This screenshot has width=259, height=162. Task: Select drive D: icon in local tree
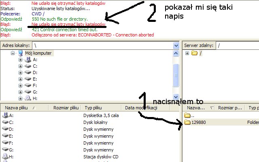point(28,72)
